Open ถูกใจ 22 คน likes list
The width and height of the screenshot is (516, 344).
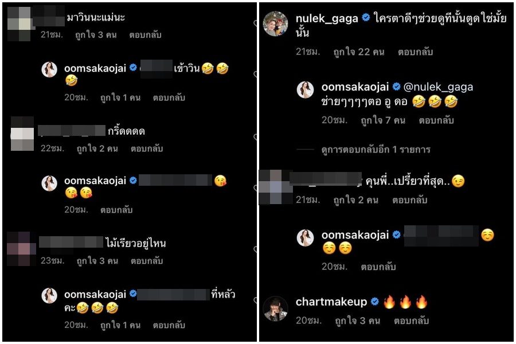(359, 52)
